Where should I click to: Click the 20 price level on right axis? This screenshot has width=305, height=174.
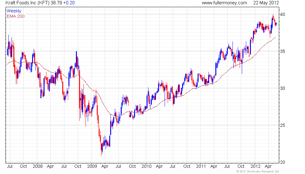coord(283,162)
